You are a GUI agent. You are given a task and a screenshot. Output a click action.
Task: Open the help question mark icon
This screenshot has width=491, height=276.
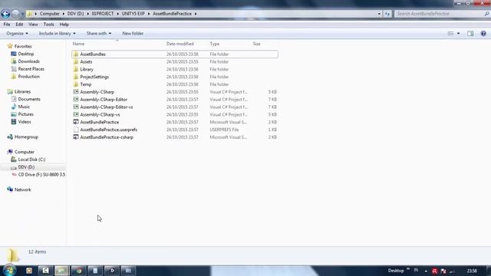click(x=483, y=34)
